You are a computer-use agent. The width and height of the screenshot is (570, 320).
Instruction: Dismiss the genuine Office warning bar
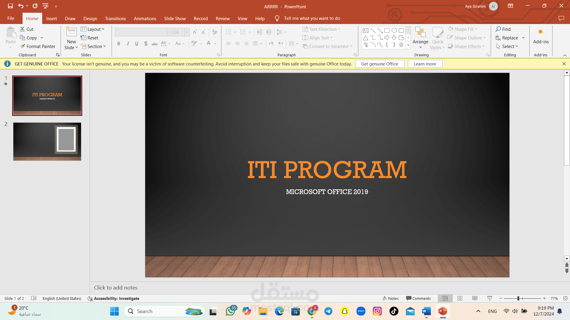564,64
